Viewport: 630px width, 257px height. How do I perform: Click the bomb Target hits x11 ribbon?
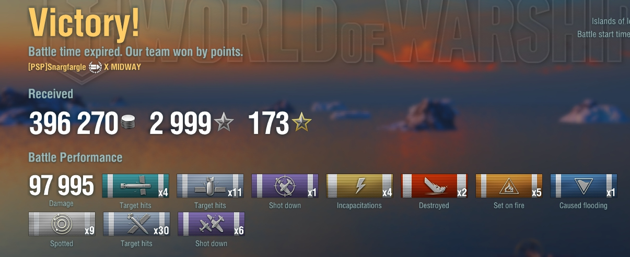211,186
